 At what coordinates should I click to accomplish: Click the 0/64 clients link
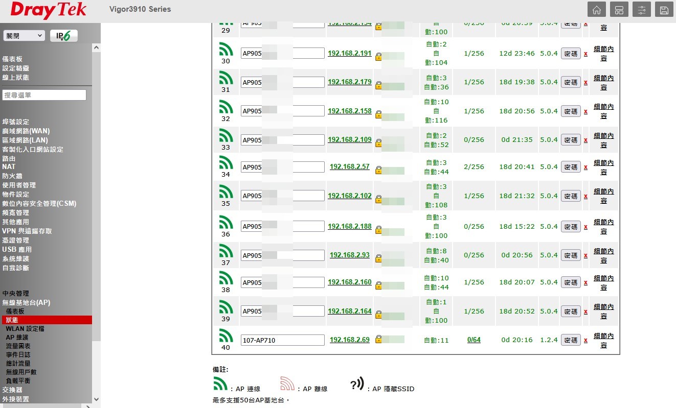click(474, 340)
